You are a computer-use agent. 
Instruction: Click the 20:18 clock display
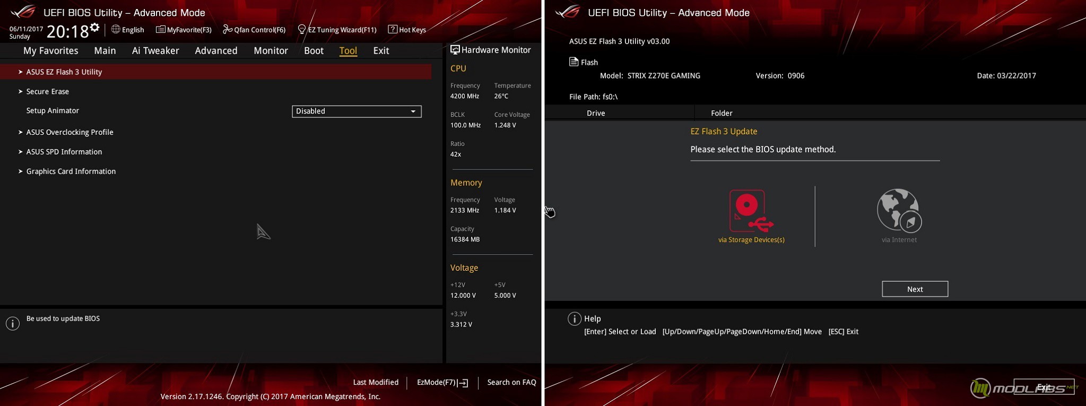[67, 32]
